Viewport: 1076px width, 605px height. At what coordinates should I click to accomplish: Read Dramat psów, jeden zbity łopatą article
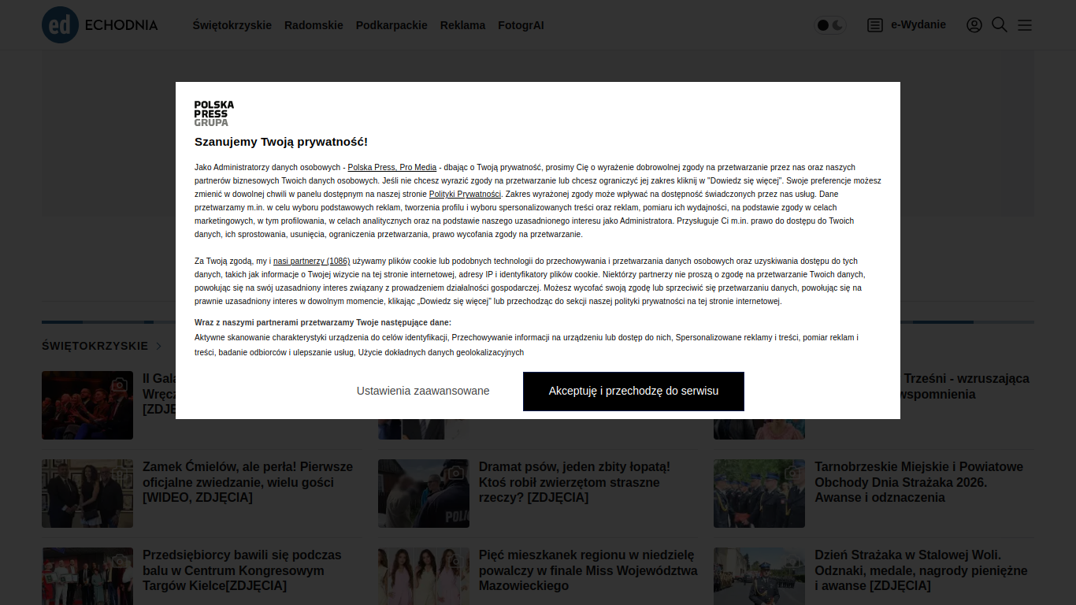click(x=574, y=482)
